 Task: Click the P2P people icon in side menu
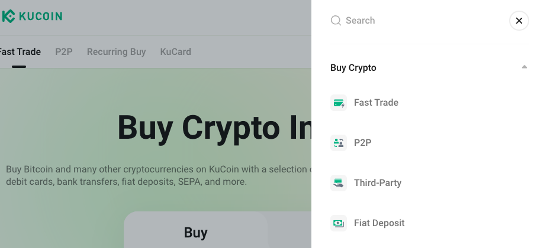click(x=339, y=143)
